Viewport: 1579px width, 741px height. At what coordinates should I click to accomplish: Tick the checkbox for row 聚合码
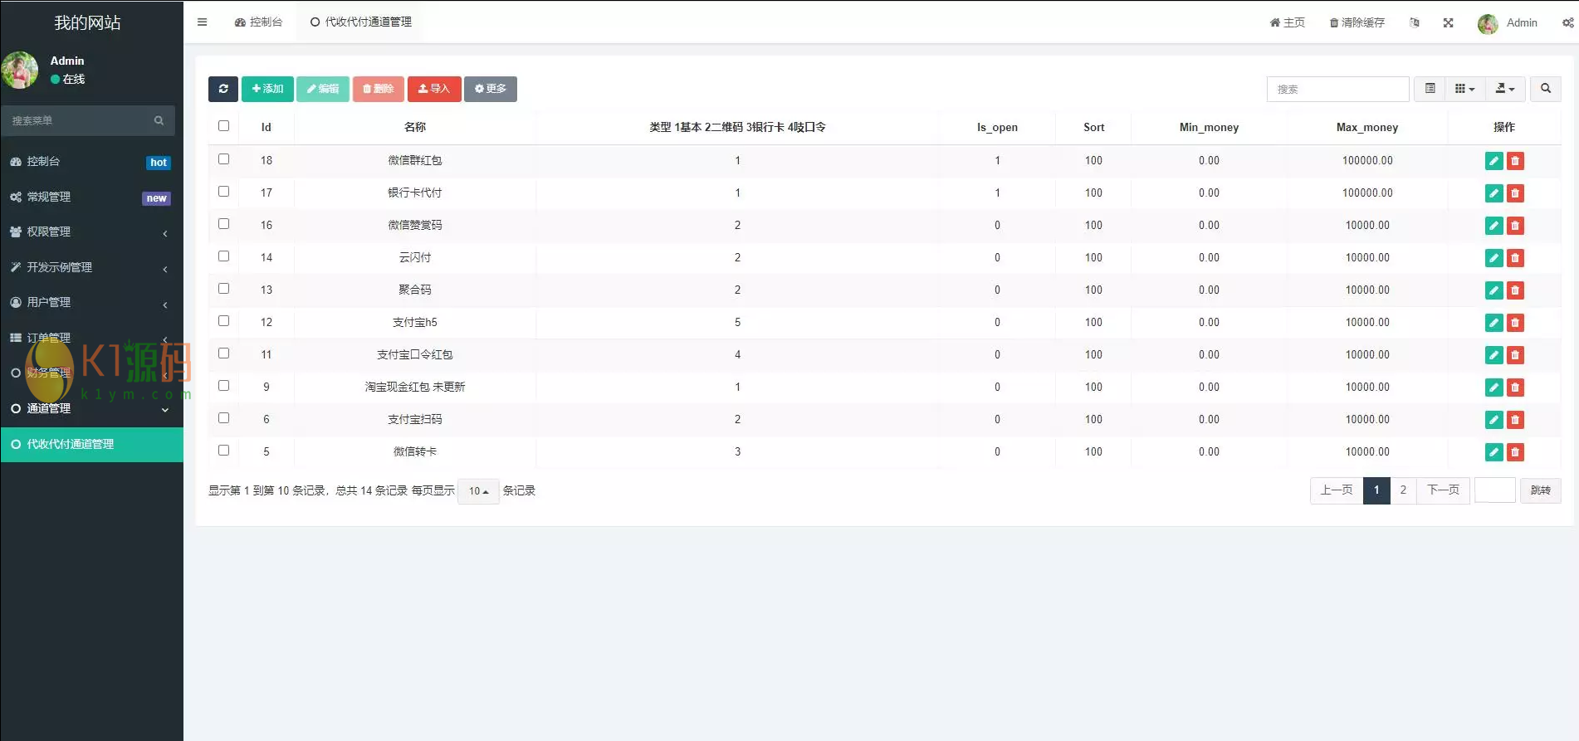[223, 289]
